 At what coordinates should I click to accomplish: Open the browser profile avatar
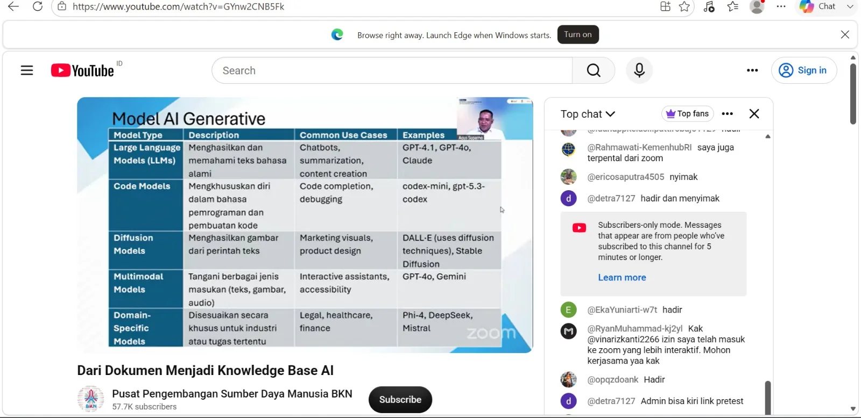[x=757, y=6]
